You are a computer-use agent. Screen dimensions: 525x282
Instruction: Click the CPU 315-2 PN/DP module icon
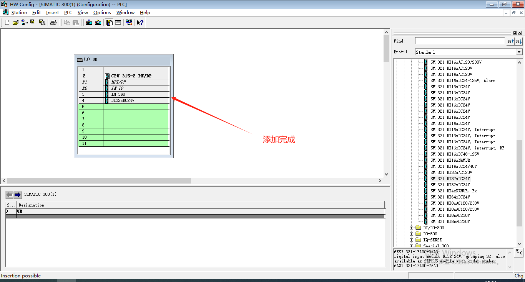tap(107, 76)
